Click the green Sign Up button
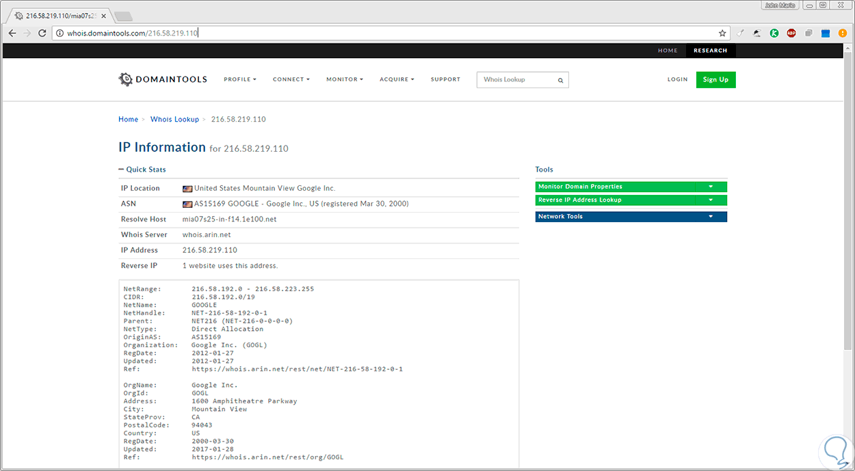Image resolution: width=855 pixels, height=471 pixels. point(715,79)
